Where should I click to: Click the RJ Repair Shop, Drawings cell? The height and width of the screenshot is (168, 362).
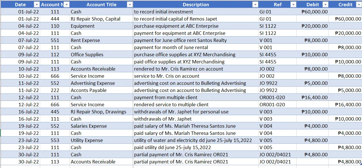point(98,112)
